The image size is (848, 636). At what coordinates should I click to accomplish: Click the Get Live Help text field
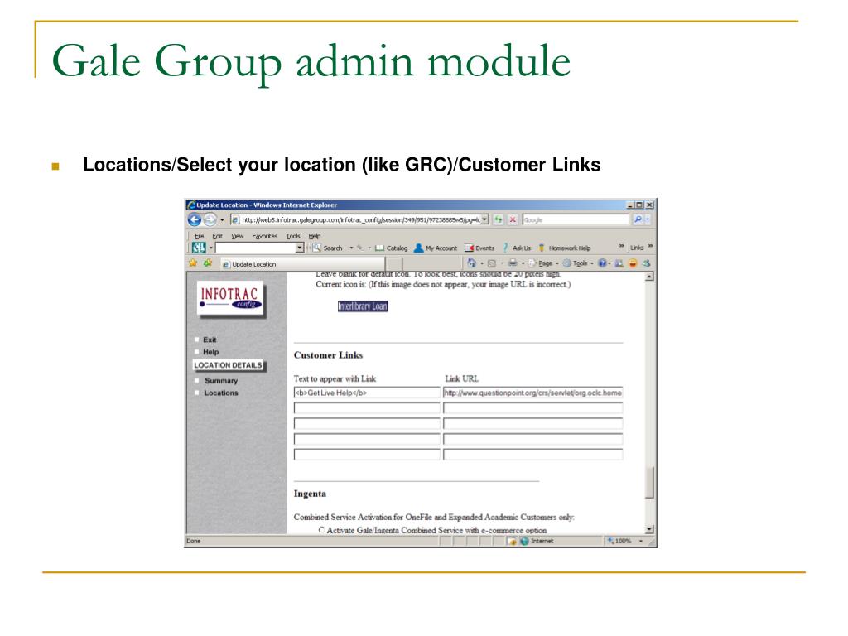pos(367,393)
